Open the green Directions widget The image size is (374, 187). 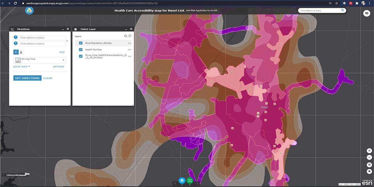click(x=190, y=180)
